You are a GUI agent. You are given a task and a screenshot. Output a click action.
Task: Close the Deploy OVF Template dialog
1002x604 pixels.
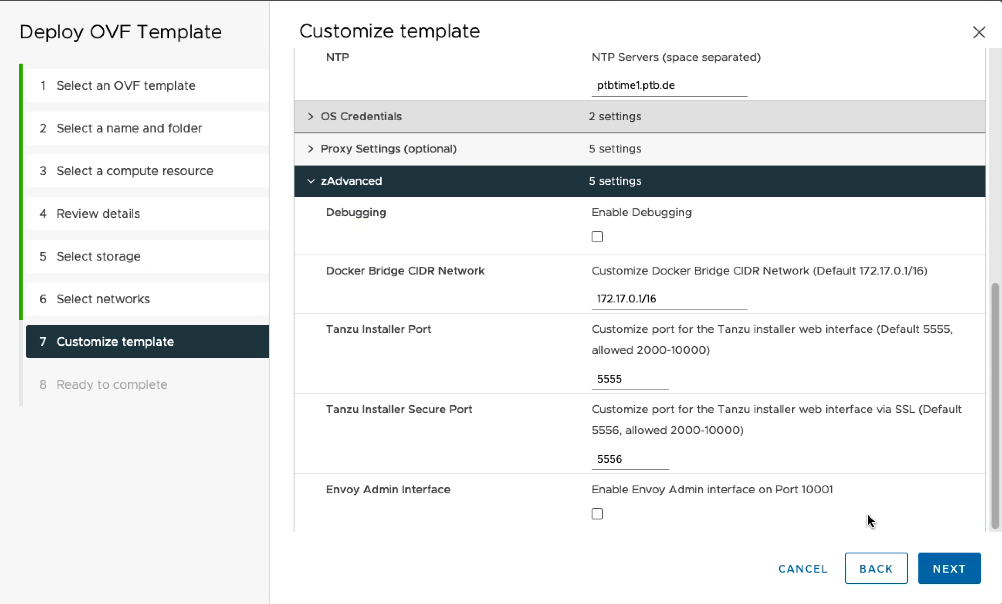978,32
